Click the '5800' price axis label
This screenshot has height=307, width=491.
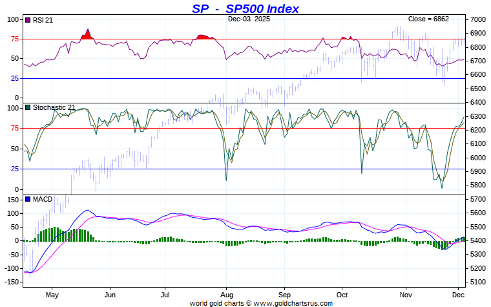[478, 185]
